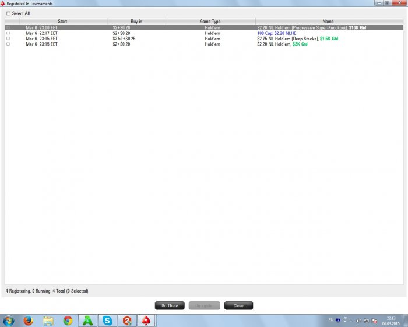Close the Registered In Tournaments window with X

[x=399, y=3]
